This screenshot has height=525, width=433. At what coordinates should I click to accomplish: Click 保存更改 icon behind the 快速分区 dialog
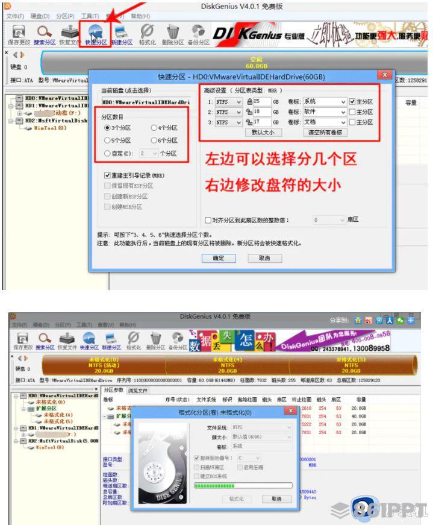[x=19, y=31]
